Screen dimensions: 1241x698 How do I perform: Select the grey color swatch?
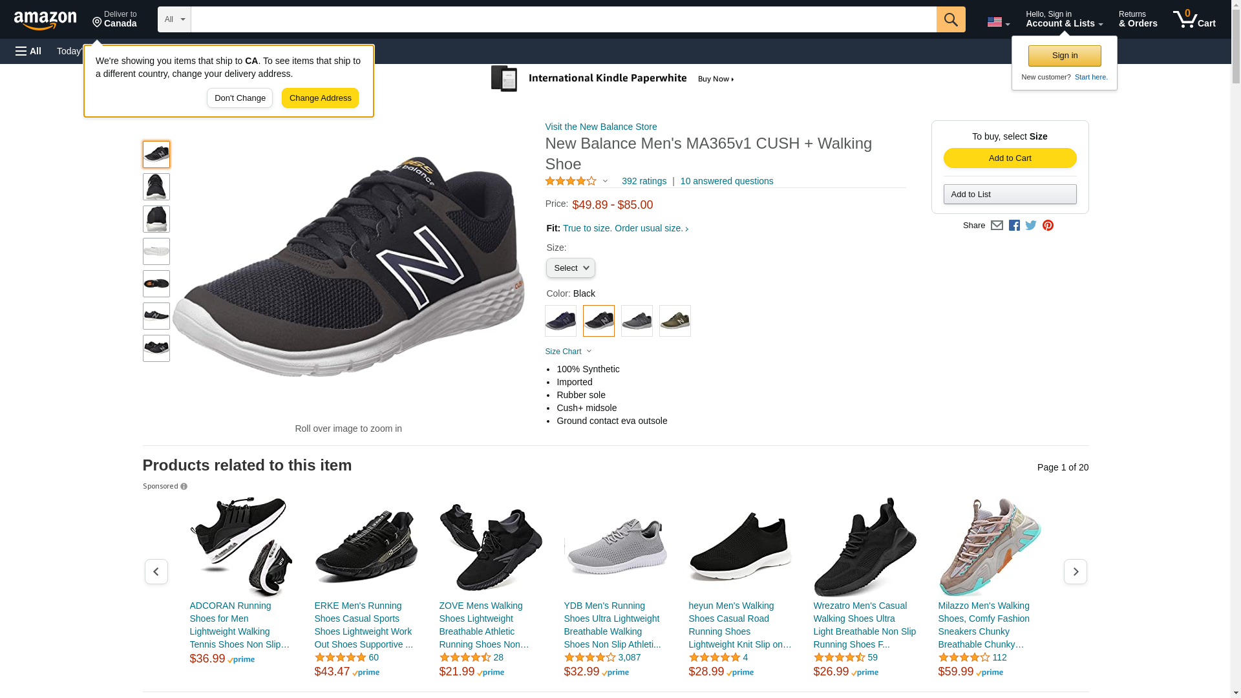(x=637, y=321)
